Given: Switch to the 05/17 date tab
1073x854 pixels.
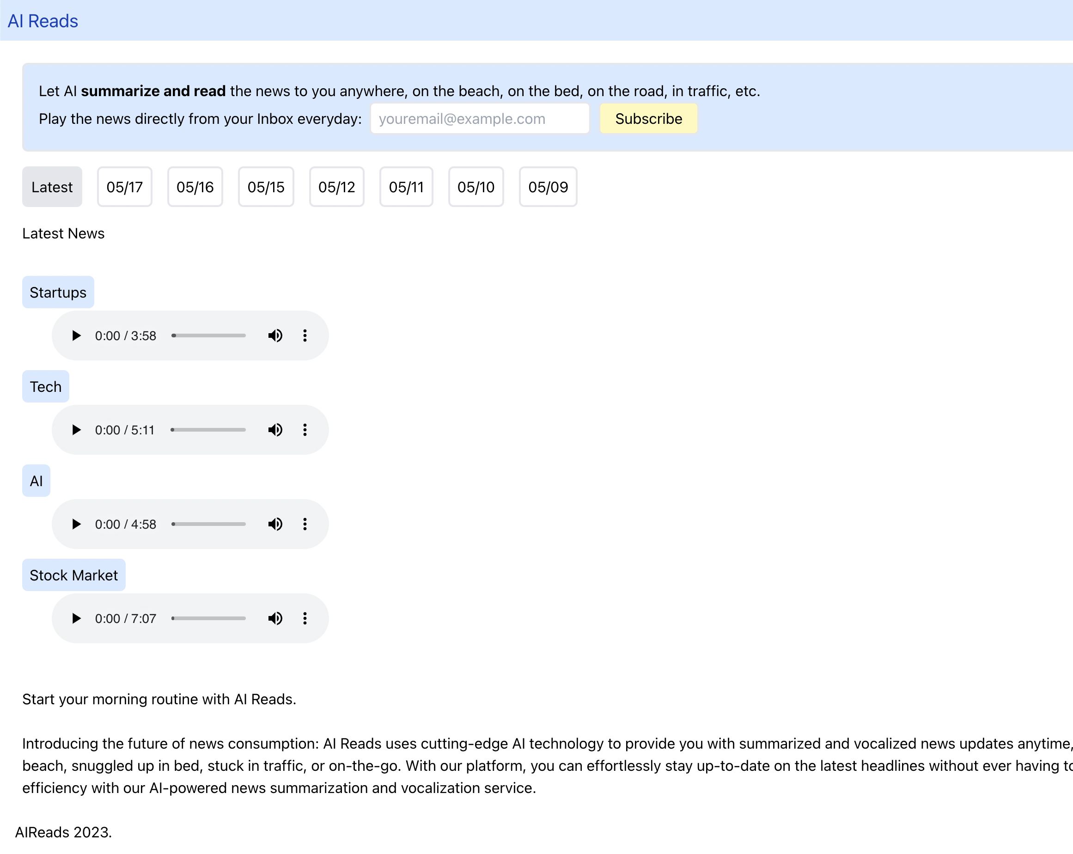Looking at the screenshot, I should coord(124,187).
